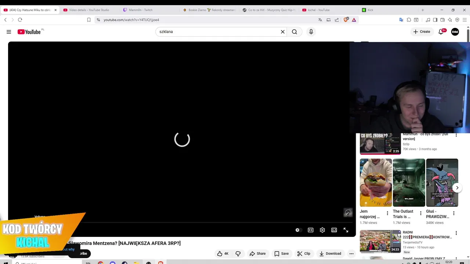
Task: Click the Share button under the video
Action: pyautogui.click(x=257, y=253)
